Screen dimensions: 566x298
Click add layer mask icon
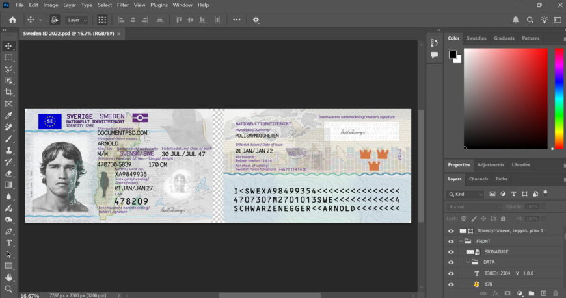click(x=507, y=293)
